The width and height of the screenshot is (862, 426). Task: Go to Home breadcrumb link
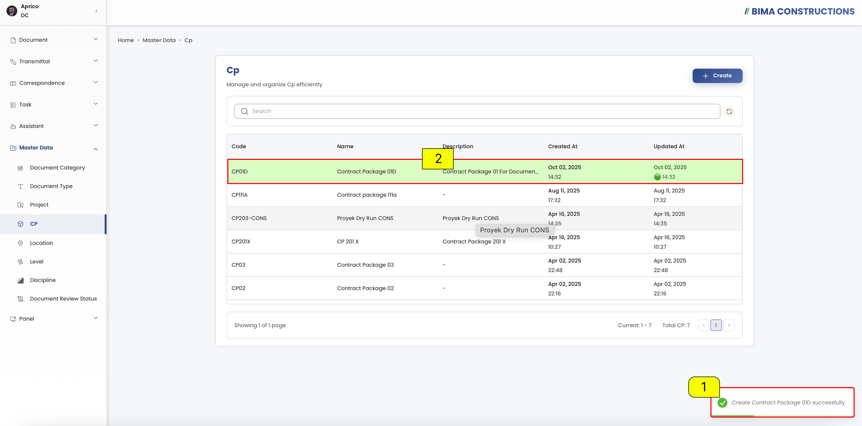pos(126,40)
